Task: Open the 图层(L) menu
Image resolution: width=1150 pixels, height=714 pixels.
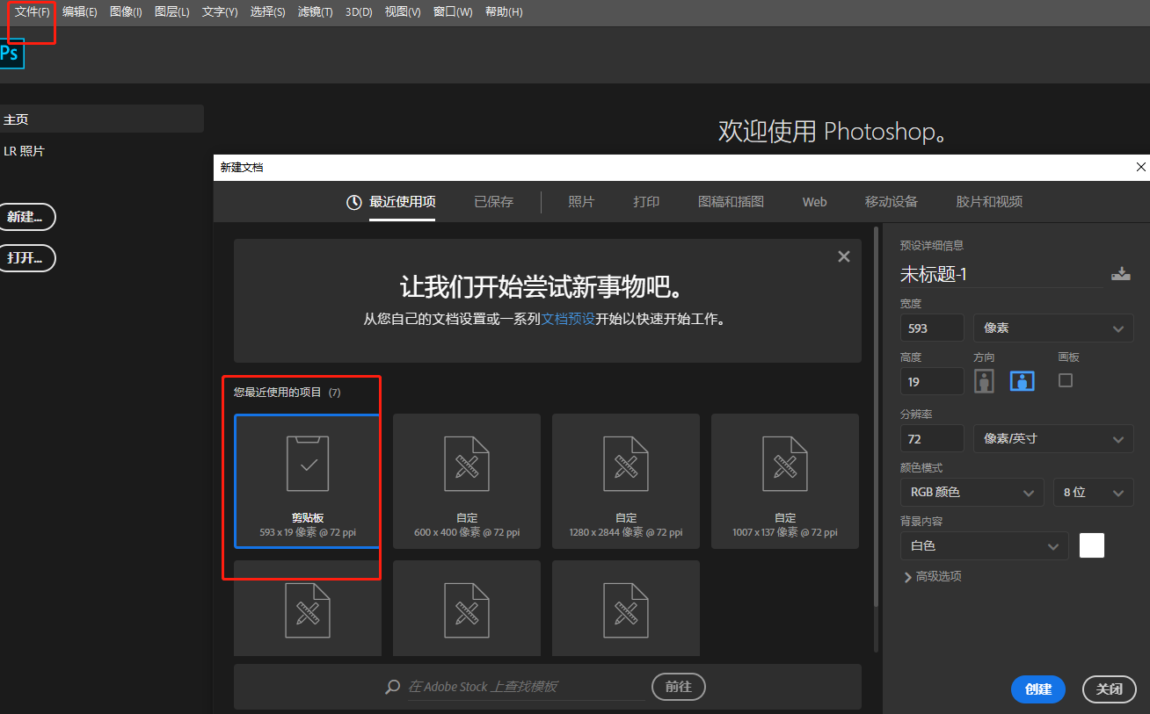Action: point(171,12)
